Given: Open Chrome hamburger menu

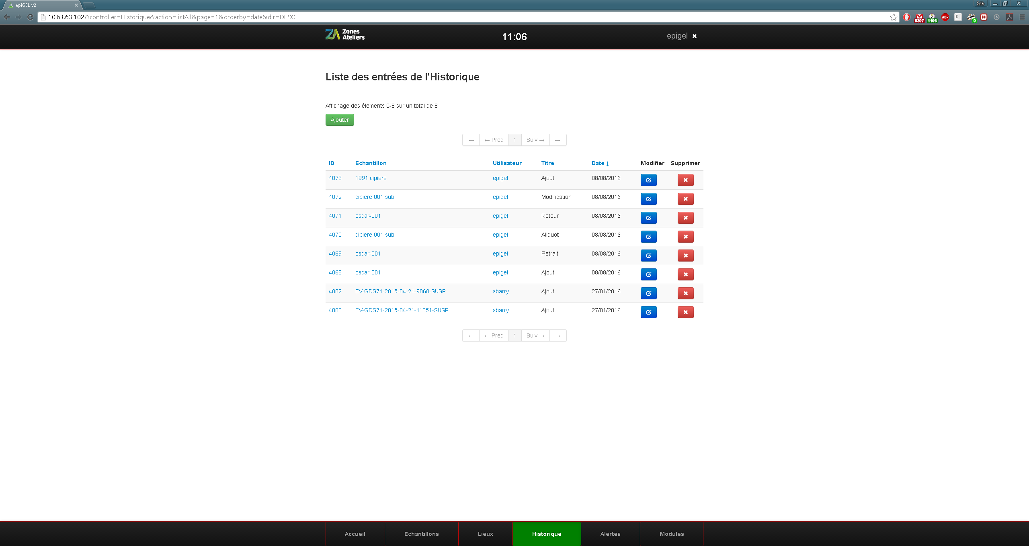Looking at the screenshot, I should tap(1022, 17).
